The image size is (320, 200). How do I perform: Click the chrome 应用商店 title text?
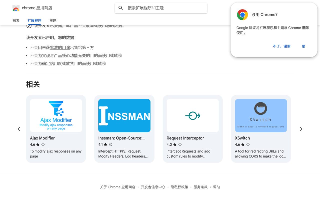click(37, 8)
